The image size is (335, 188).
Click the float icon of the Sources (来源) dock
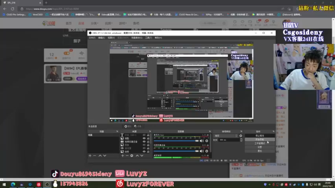(150, 132)
